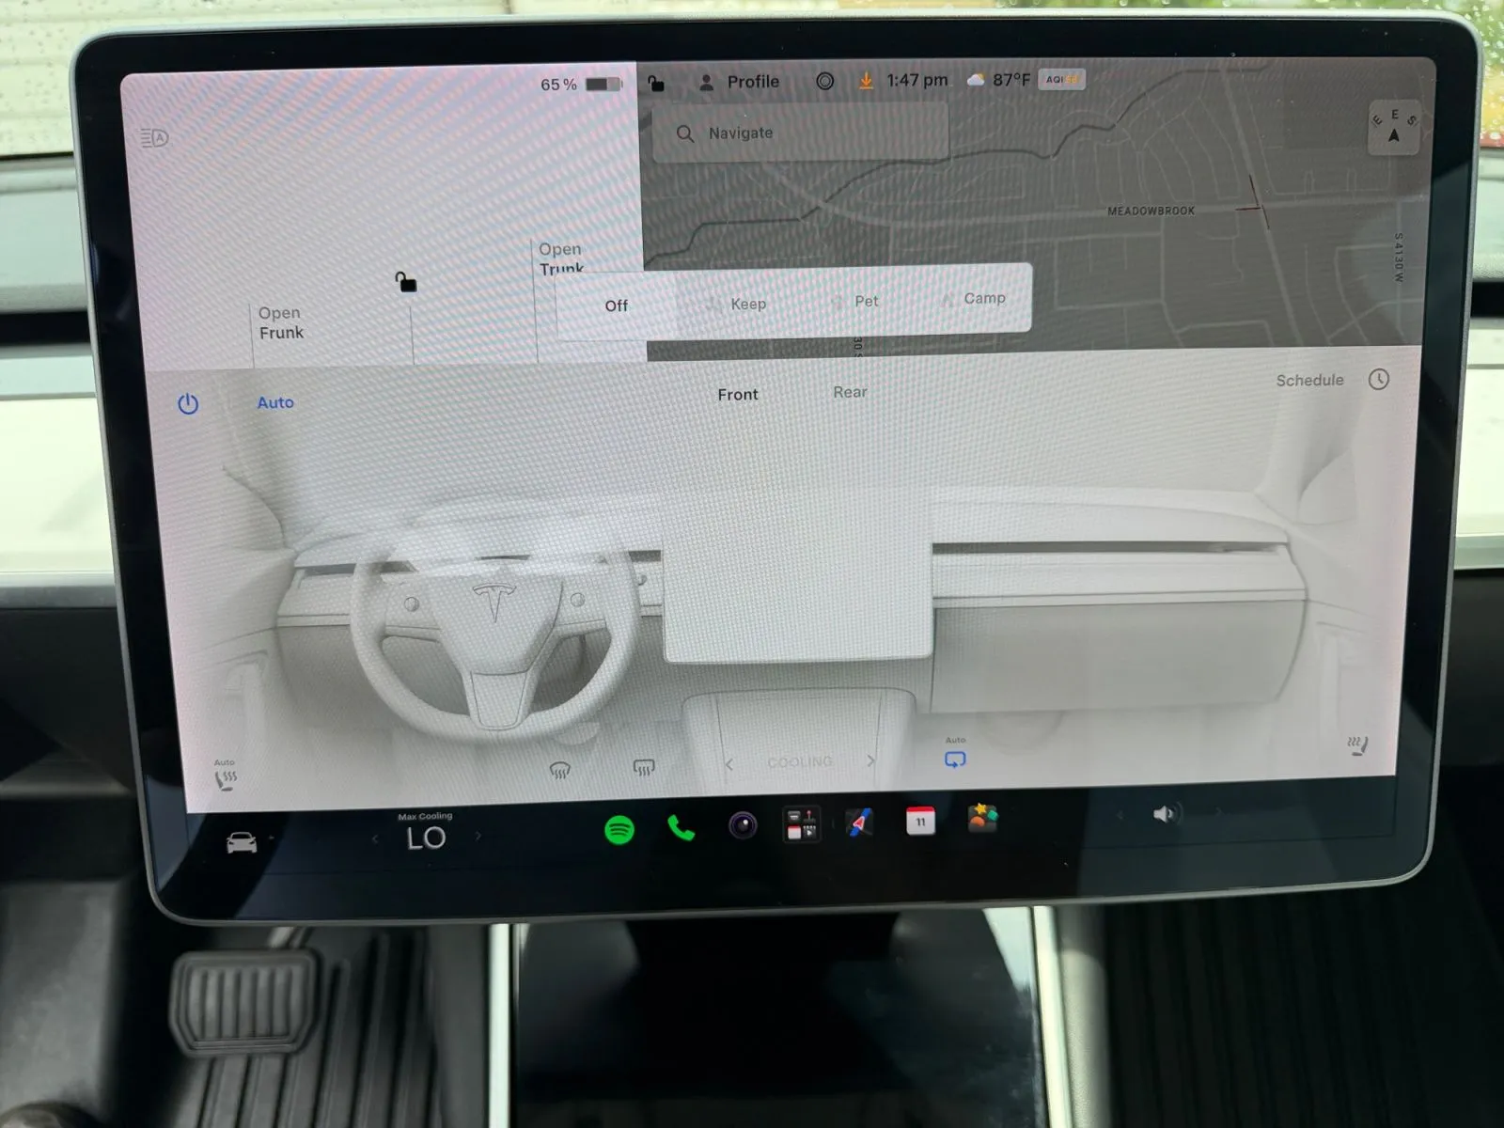Select Camp climate mode

(973, 298)
